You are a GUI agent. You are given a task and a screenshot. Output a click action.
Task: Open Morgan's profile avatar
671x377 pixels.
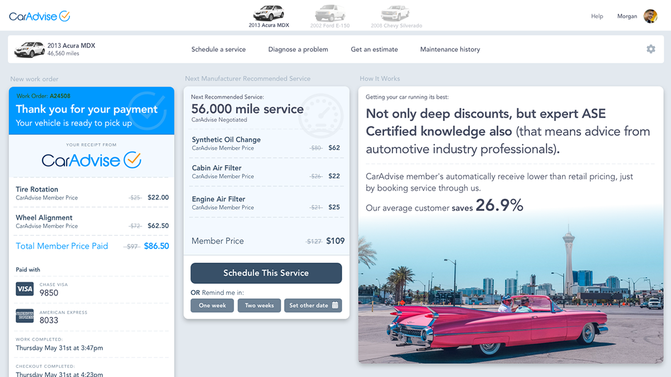(x=650, y=16)
